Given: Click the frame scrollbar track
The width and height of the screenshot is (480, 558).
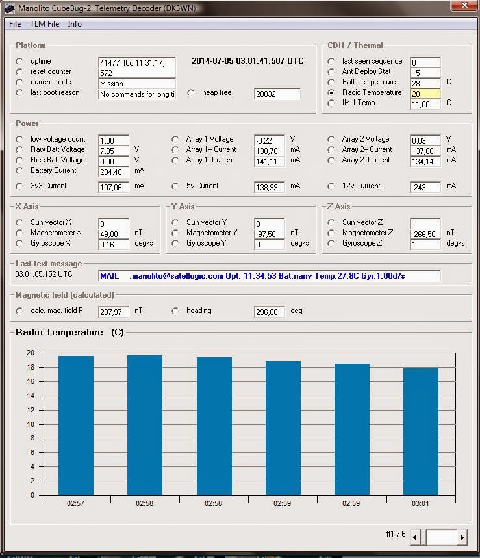Looking at the screenshot, I should click(442, 537).
